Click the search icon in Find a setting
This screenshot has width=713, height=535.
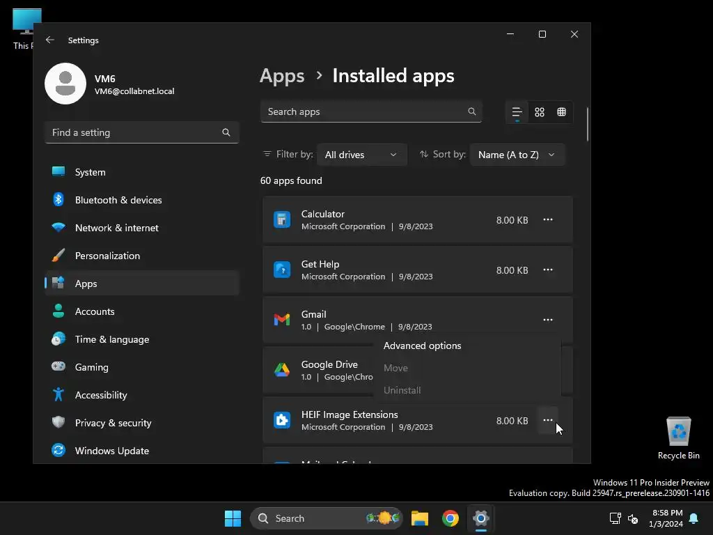(x=226, y=132)
